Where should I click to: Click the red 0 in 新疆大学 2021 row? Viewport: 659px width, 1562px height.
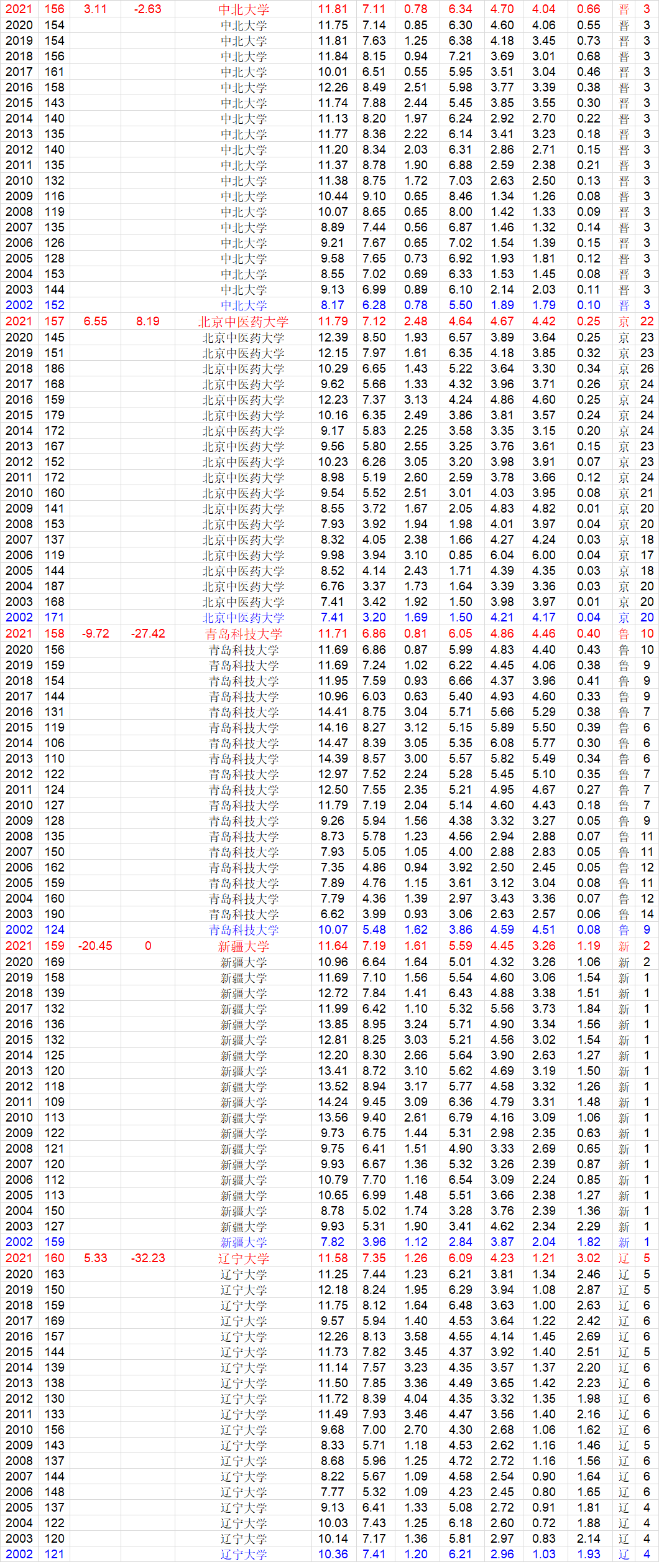click(x=148, y=946)
